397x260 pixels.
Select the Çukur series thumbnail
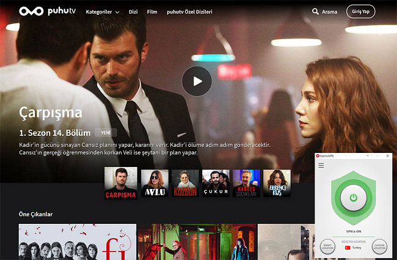[x=216, y=183]
